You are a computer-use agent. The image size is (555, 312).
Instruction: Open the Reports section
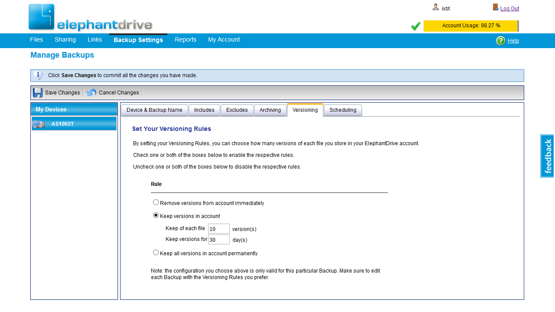(x=186, y=39)
